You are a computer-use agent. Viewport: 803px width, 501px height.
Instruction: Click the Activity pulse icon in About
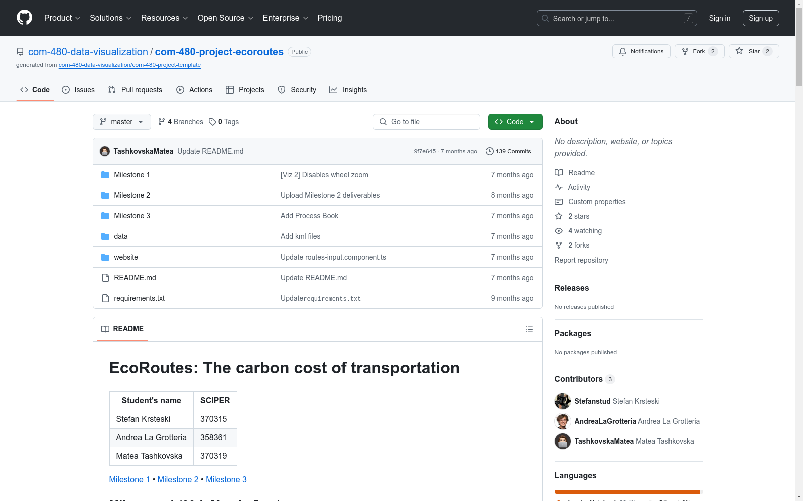coord(559,187)
